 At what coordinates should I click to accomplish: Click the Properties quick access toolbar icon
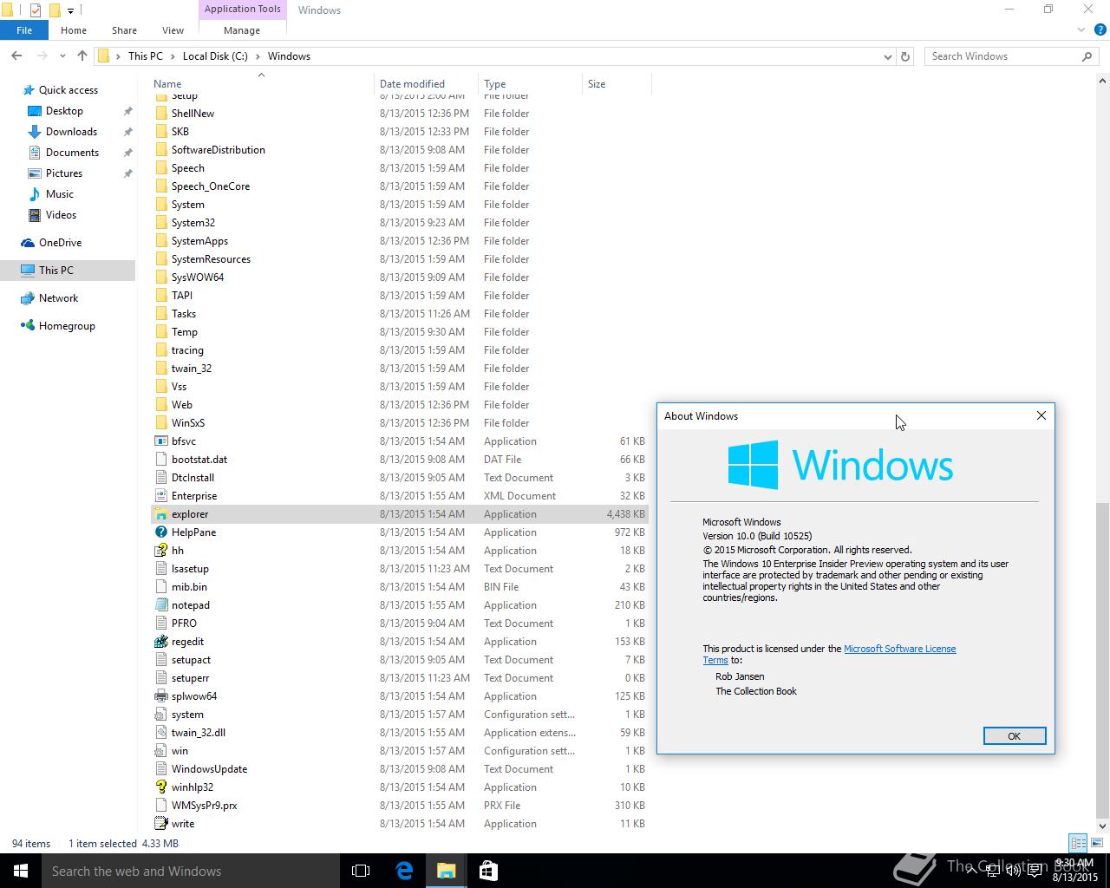point(36,10)
